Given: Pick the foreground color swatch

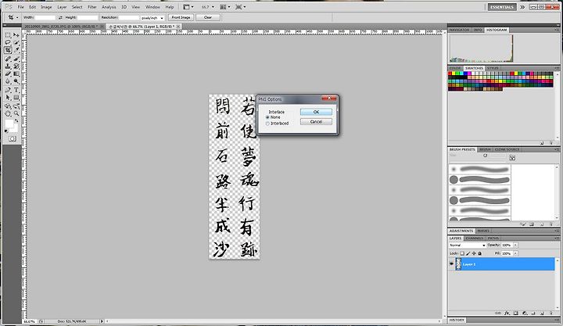Looking at the screenshot, I should point(9,124).
